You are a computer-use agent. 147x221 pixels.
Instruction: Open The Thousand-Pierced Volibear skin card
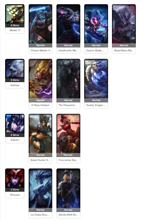pos(68,84)
